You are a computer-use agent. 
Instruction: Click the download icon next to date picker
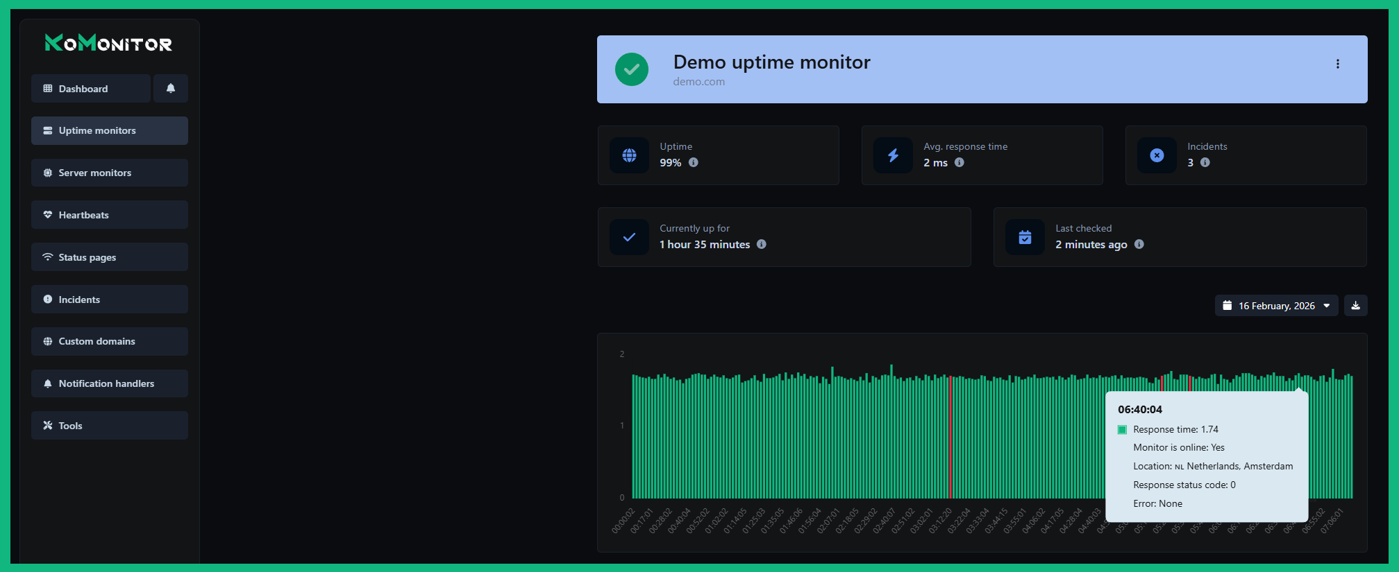click(1355, 306)
